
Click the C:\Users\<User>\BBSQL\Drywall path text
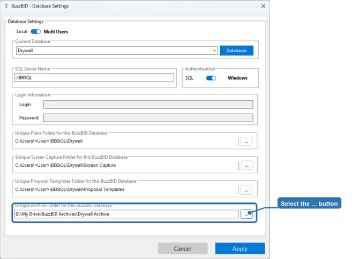pos(49,141)
